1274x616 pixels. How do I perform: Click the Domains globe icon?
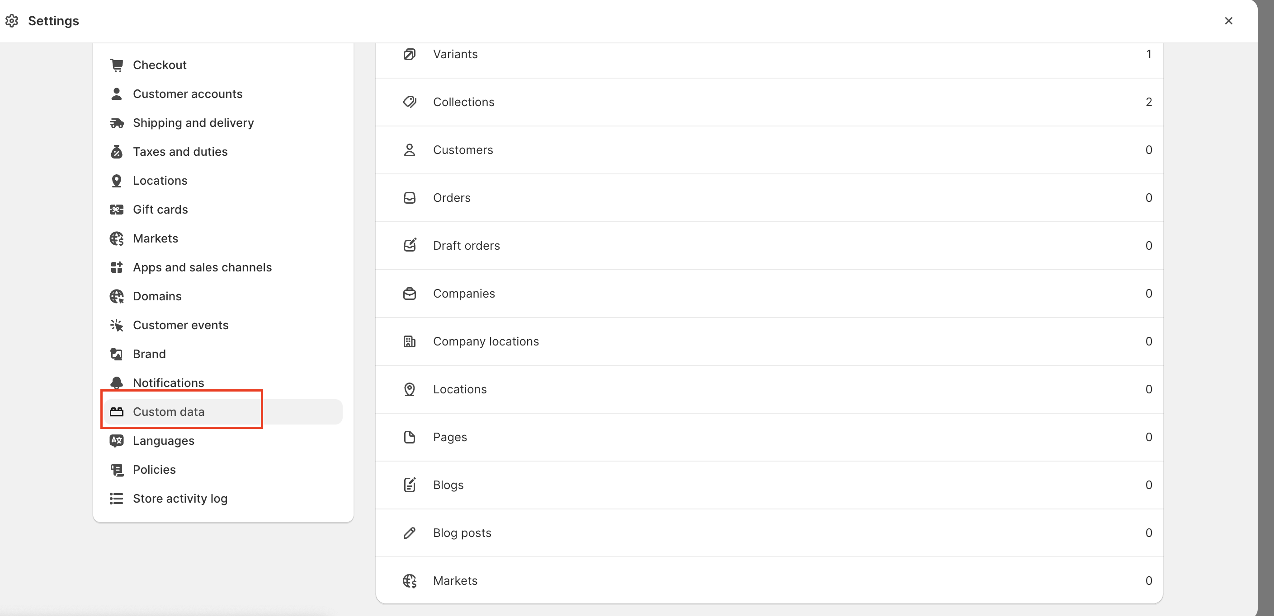117,296
